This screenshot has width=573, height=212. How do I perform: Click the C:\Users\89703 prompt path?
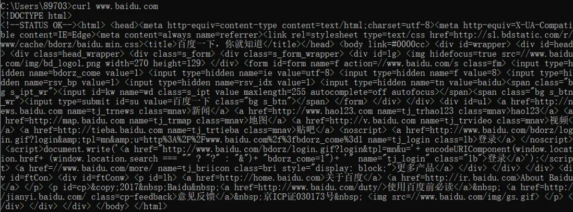point(34,6)
